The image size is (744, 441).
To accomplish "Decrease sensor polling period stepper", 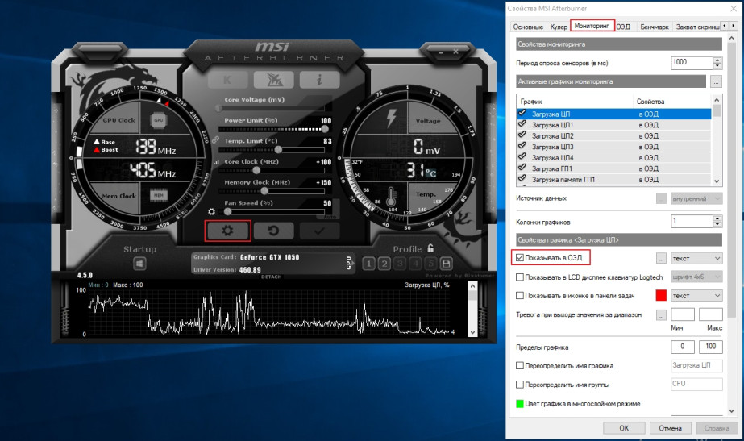I will coord(717,66).
